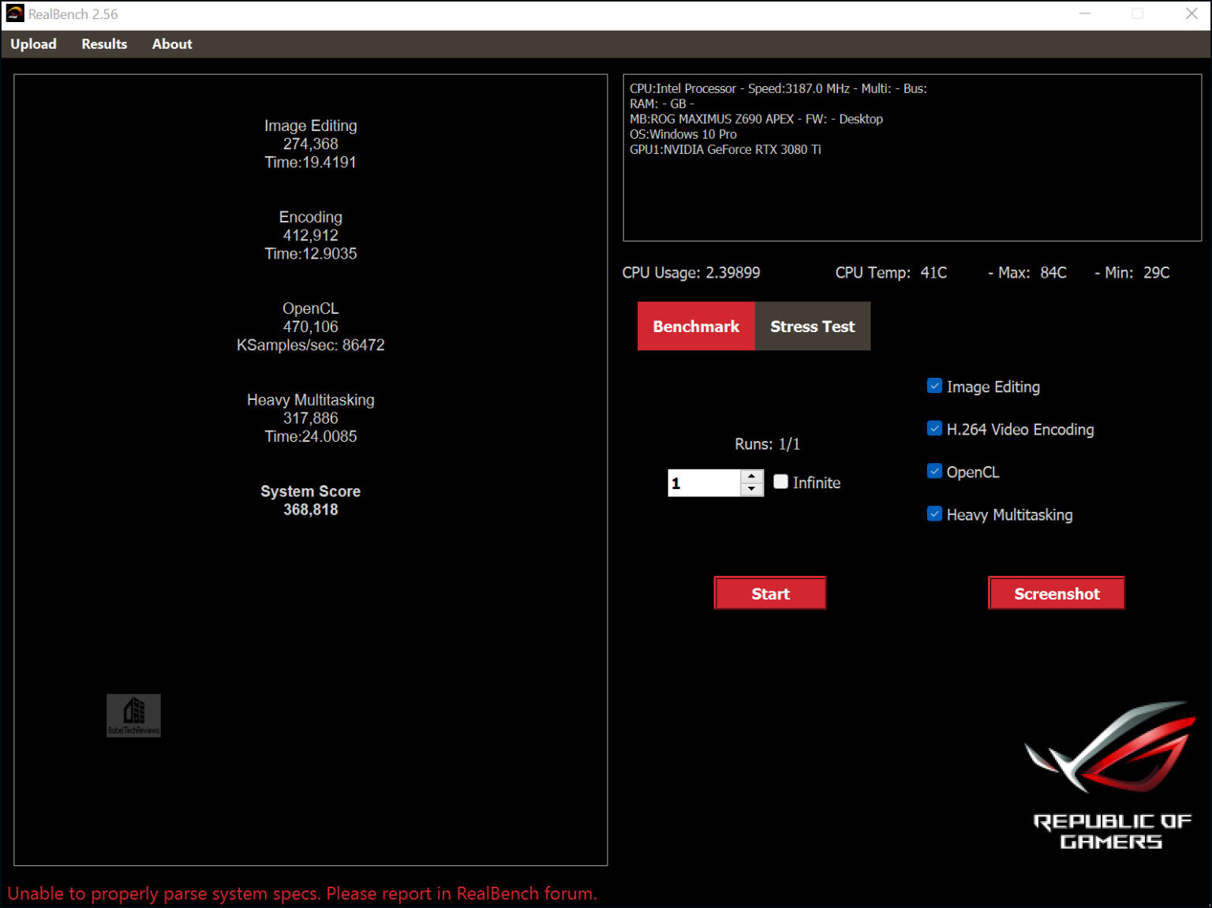This screenshot has width=1212, height=908.
Task: Click the Min 29C temperature text
Action: (1132, 273)
